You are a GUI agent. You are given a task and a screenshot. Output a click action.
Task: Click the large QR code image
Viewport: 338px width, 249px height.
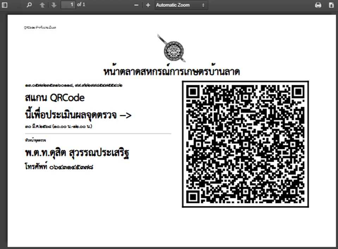[x=245, y=144]
